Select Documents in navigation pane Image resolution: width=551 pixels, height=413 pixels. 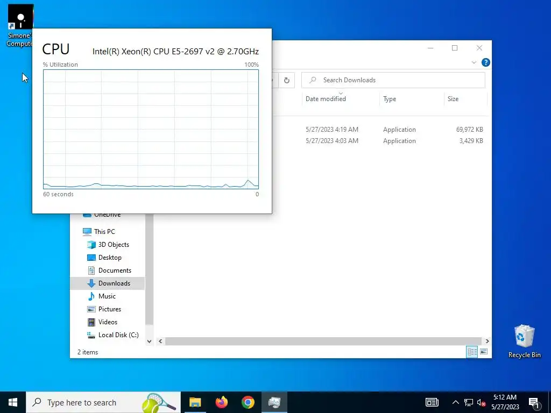click(x=115, y=270)
